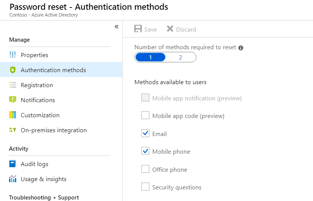Click the info icon beside methods required
Image resolution: width=313 pixels, height=201 pixels.
click(241, 48)
